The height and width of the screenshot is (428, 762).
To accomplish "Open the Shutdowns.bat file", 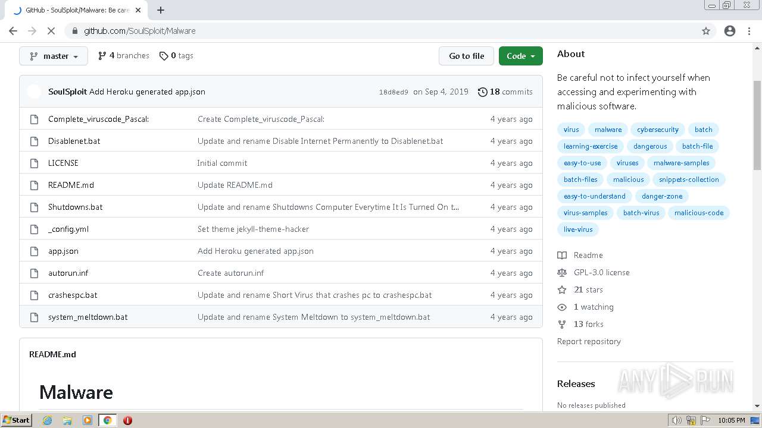I will coord(75,207).
